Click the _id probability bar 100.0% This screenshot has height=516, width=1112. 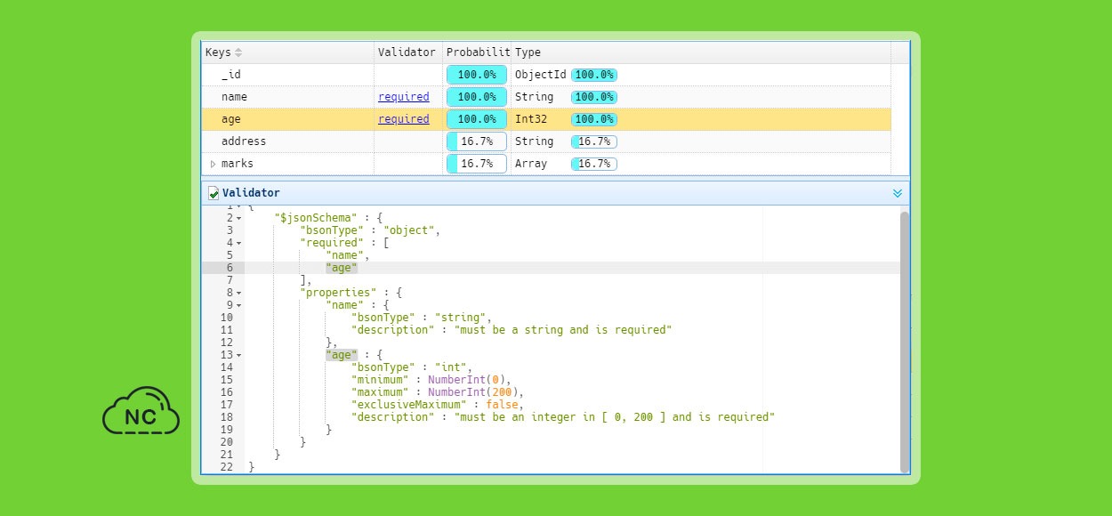pyautogui.click(x=477, y=75)
